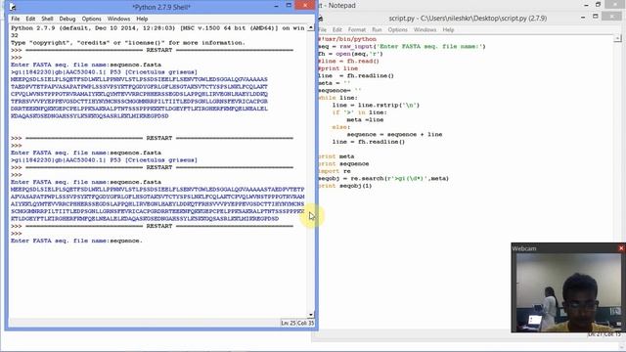Close the Webcam overlay panel
Image resolution: width=626 pixels, height=352 pixels.
[x=621, y=248]
